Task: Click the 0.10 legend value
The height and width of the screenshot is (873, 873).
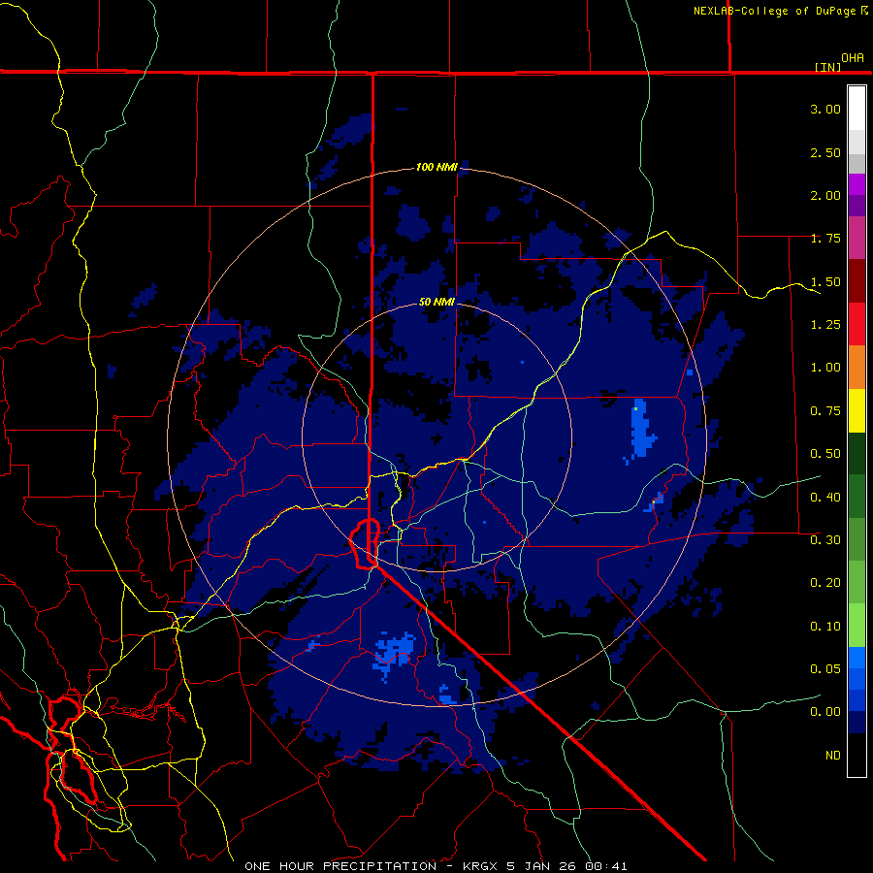Action: point(825,626)
